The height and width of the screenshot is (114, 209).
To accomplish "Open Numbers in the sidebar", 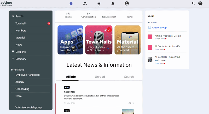I will (31, 31).
